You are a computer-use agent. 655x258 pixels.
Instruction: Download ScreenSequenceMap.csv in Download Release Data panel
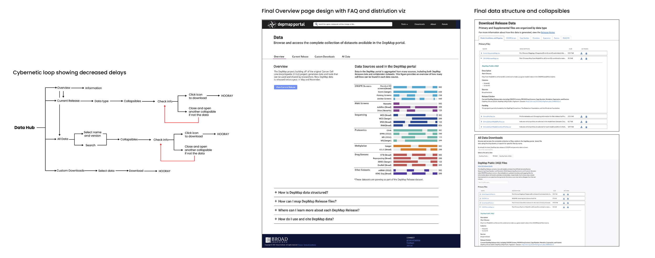coord(581,53)
